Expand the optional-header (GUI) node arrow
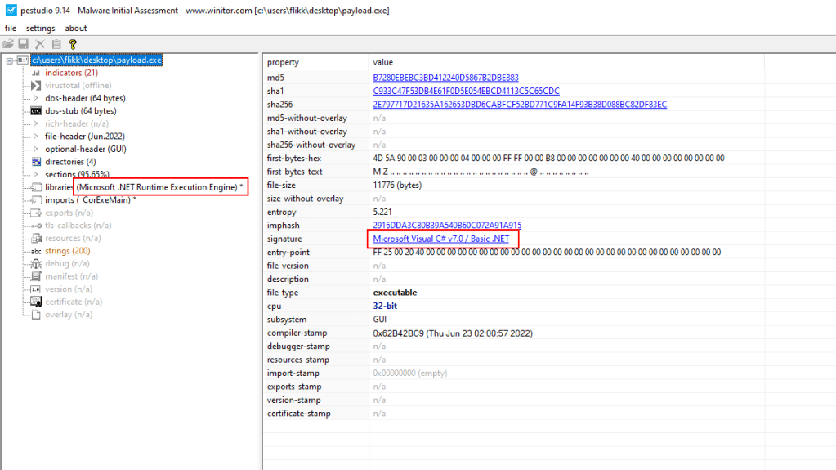836x470 pixels. [35, 150]
